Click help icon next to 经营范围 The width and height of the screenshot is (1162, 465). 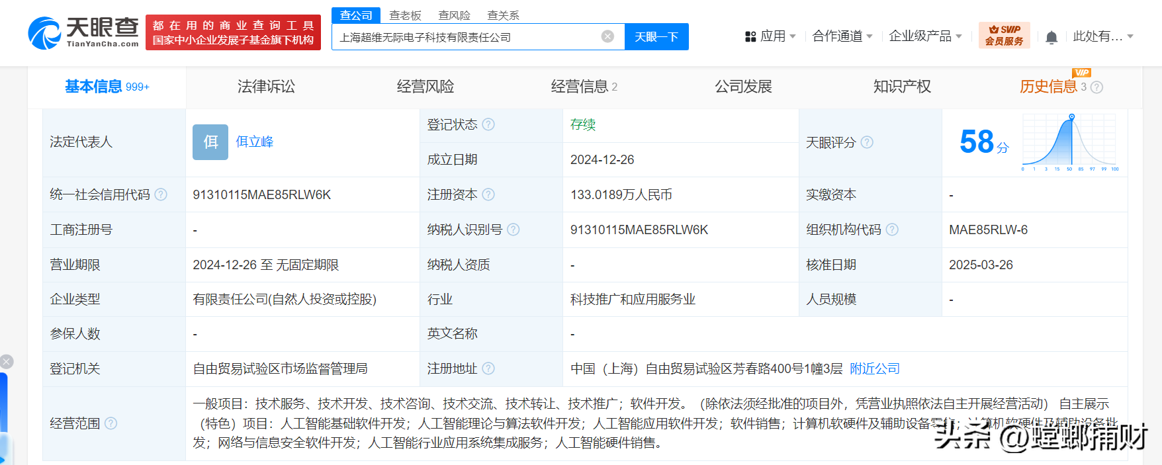(111, 423)
